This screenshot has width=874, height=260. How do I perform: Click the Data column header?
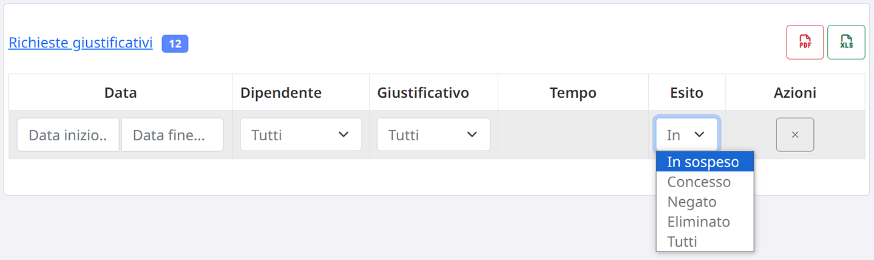120,93
